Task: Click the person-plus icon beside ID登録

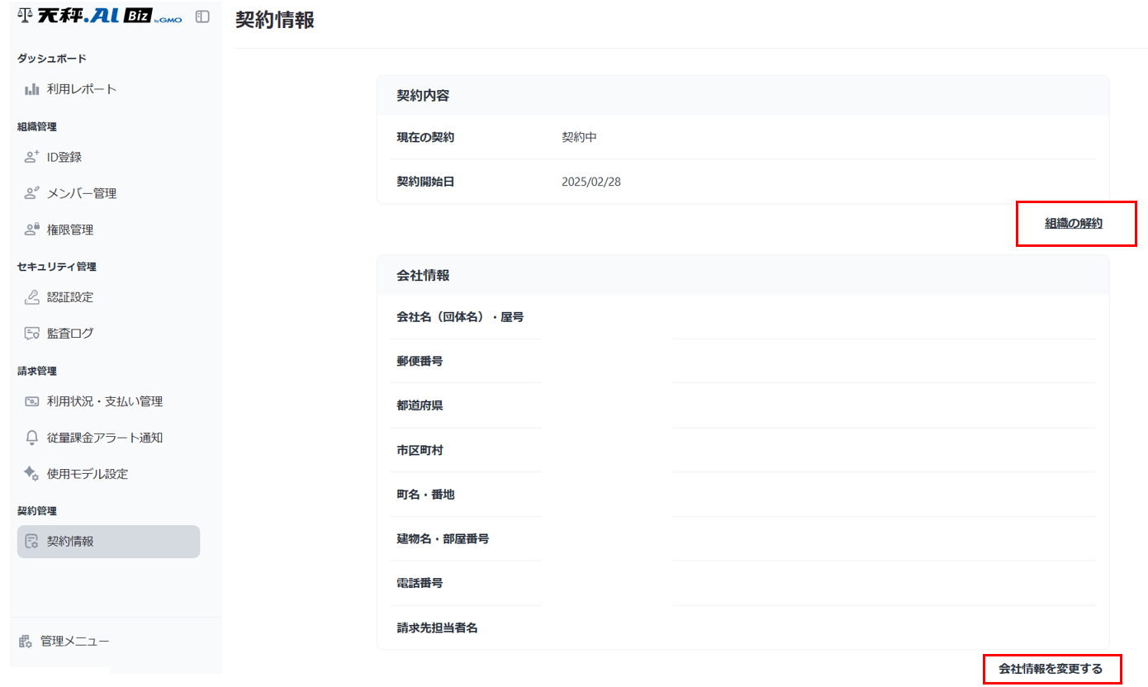Action: (32, 157)
